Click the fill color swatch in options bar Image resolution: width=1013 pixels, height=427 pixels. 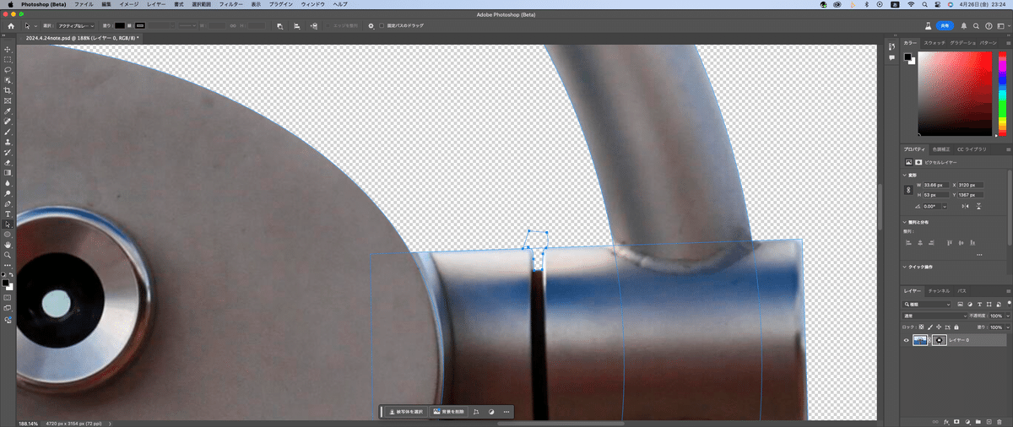[120, 26]
